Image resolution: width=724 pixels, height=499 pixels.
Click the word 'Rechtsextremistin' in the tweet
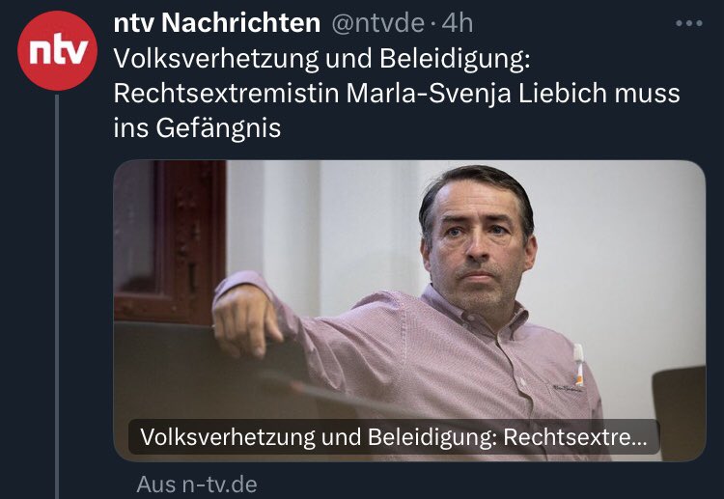click(226, 94)
